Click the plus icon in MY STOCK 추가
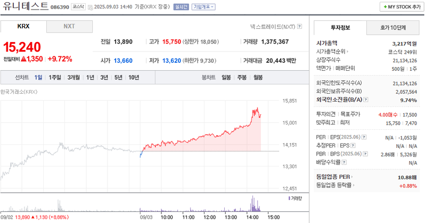Image resolution: width=426 pixels, height=223 pixels. (x=385, y=7)
